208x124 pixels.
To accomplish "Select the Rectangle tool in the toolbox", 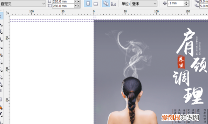I will 1,62.
